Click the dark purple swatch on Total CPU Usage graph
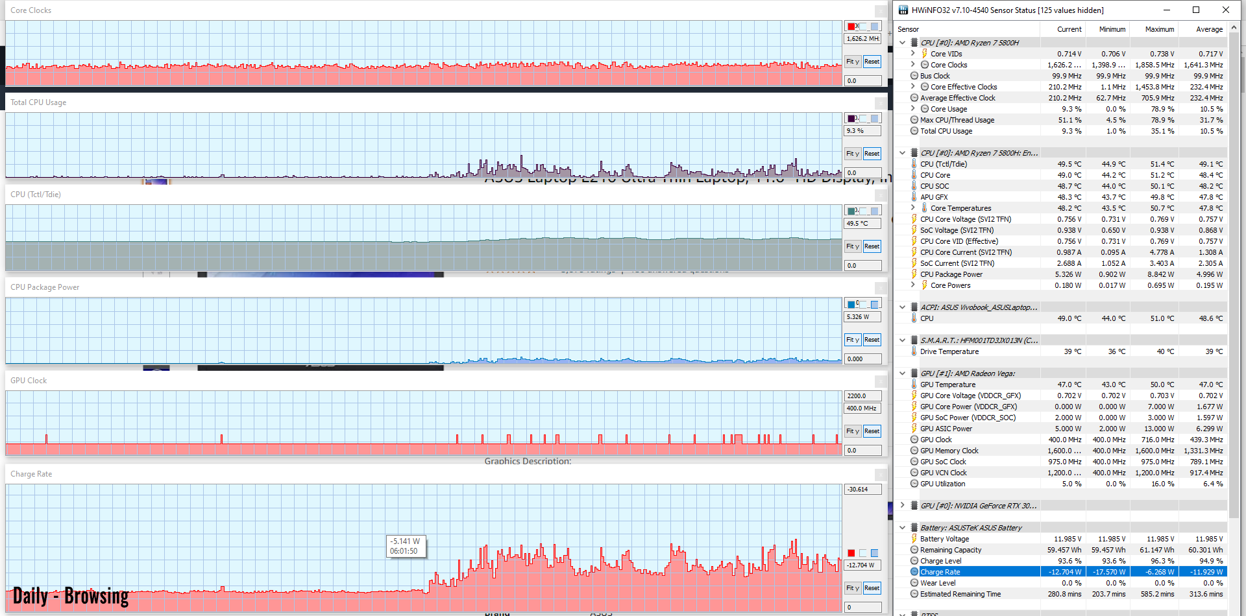This screenshot has width=1246, height=616. [851, 119]
